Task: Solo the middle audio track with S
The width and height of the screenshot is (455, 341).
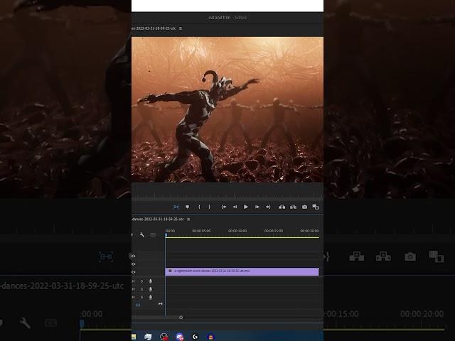Action: [142, 289]
